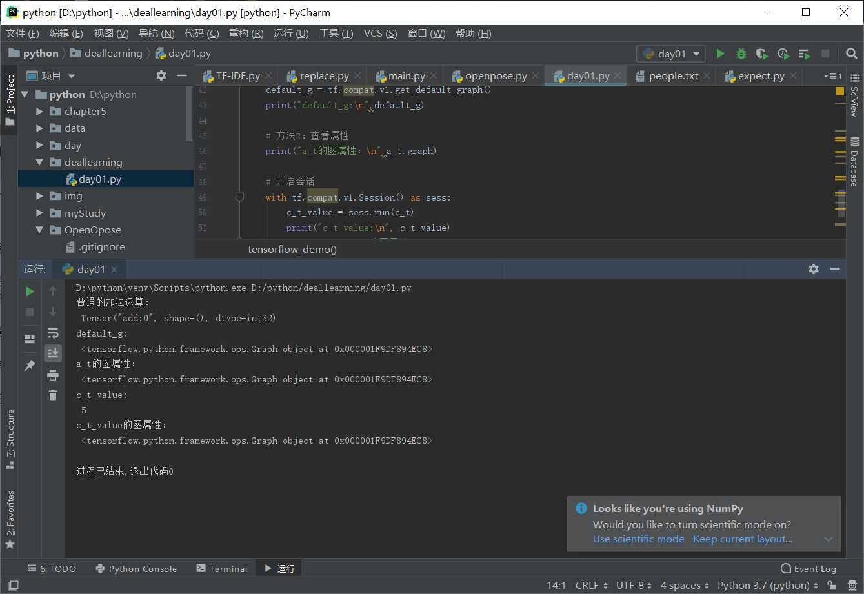This screenshot has height=594, width=864.
Task: Open the 1: Project side tab
Action: point(10,100)
